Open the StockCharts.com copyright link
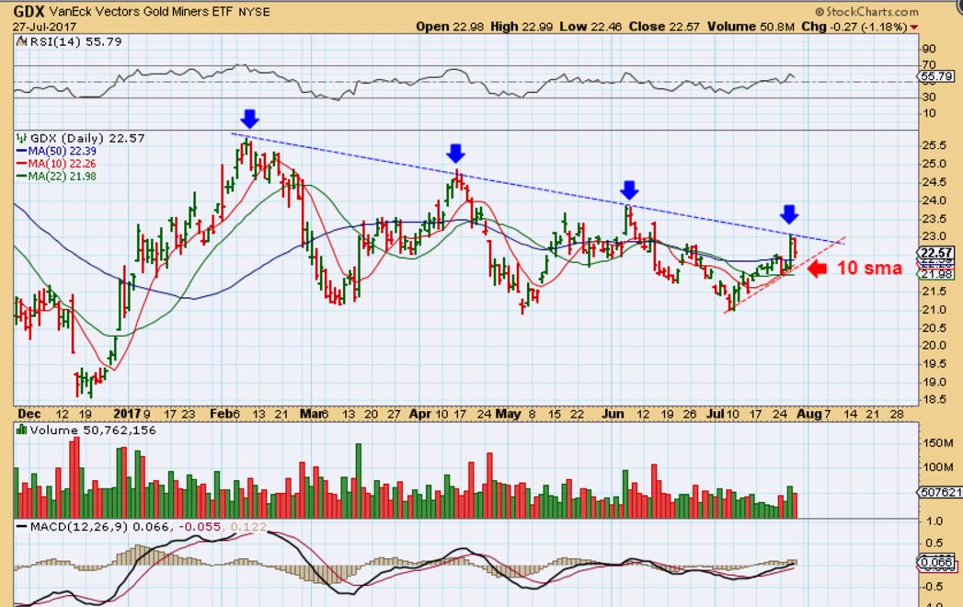963x607 pixels. click(x=866, y=12)
